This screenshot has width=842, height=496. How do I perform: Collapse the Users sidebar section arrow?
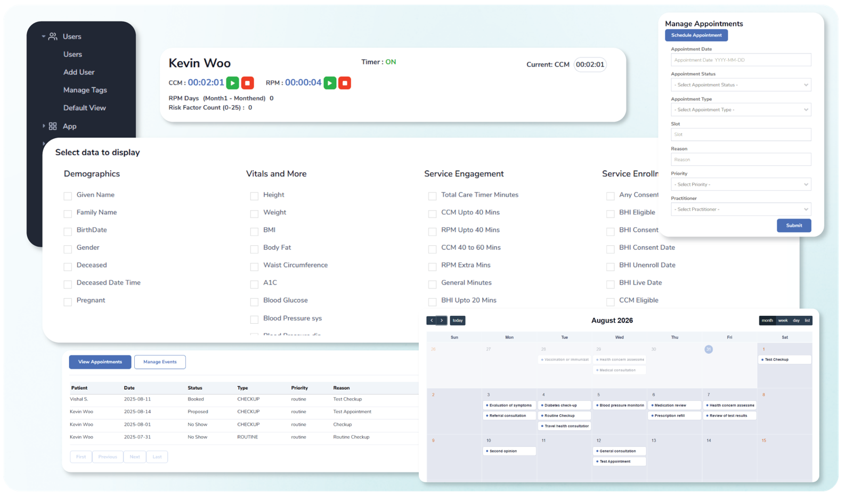[x=43, y=36]
